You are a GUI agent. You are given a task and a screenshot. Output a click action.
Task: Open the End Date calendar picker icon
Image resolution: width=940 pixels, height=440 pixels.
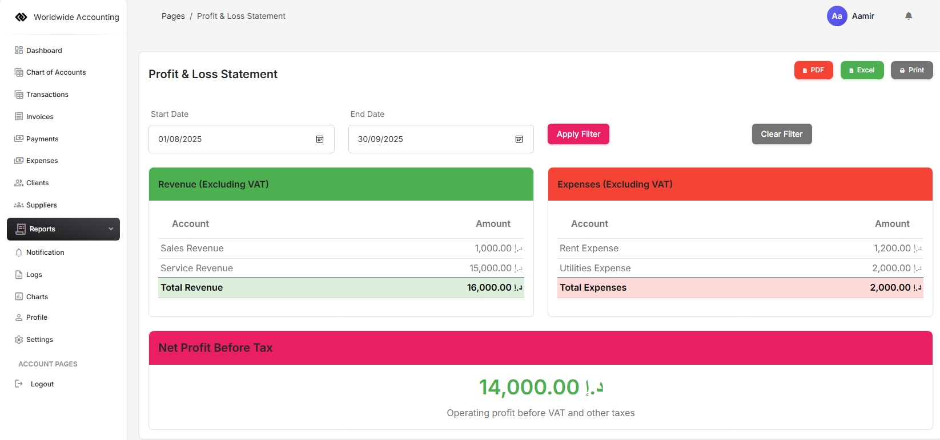pos(519,139)
